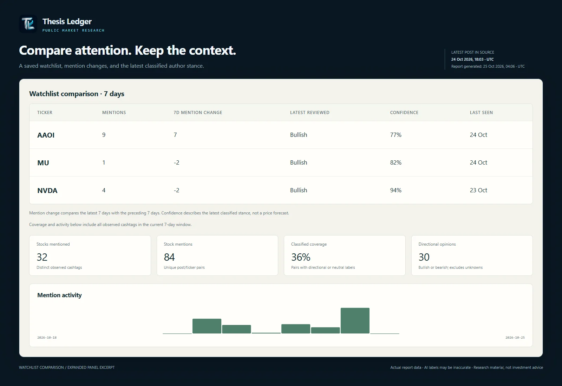Image resolution: width=562 pixels, height=386 pixels.
Task: Select the AAOI ticker cell
Action: 46,135
